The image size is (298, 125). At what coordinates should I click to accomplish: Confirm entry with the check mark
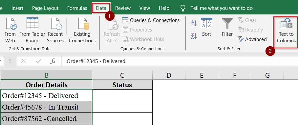(x=39, y=61)
